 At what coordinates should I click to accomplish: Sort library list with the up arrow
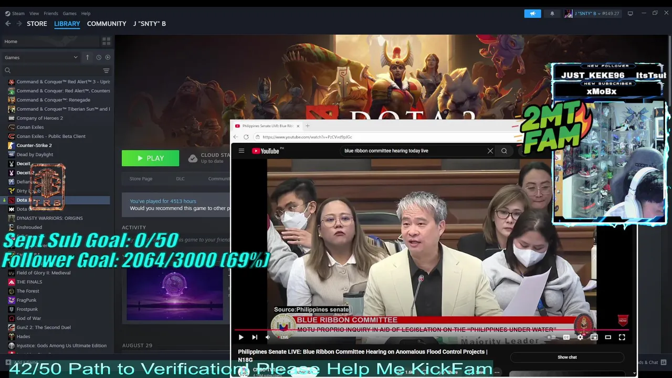87,57
